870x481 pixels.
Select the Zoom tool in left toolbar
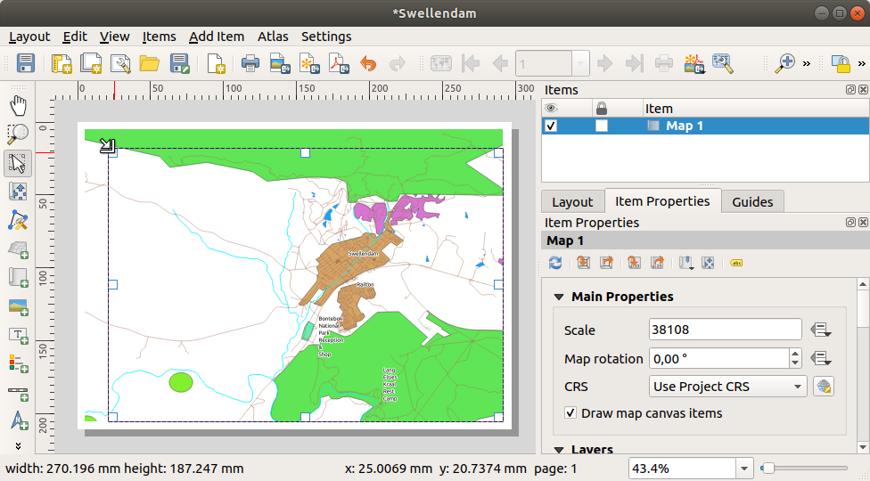pyautogui.click(x=18, y=135)
